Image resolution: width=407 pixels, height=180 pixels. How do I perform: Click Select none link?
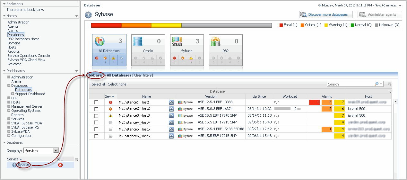coord(117,84)
